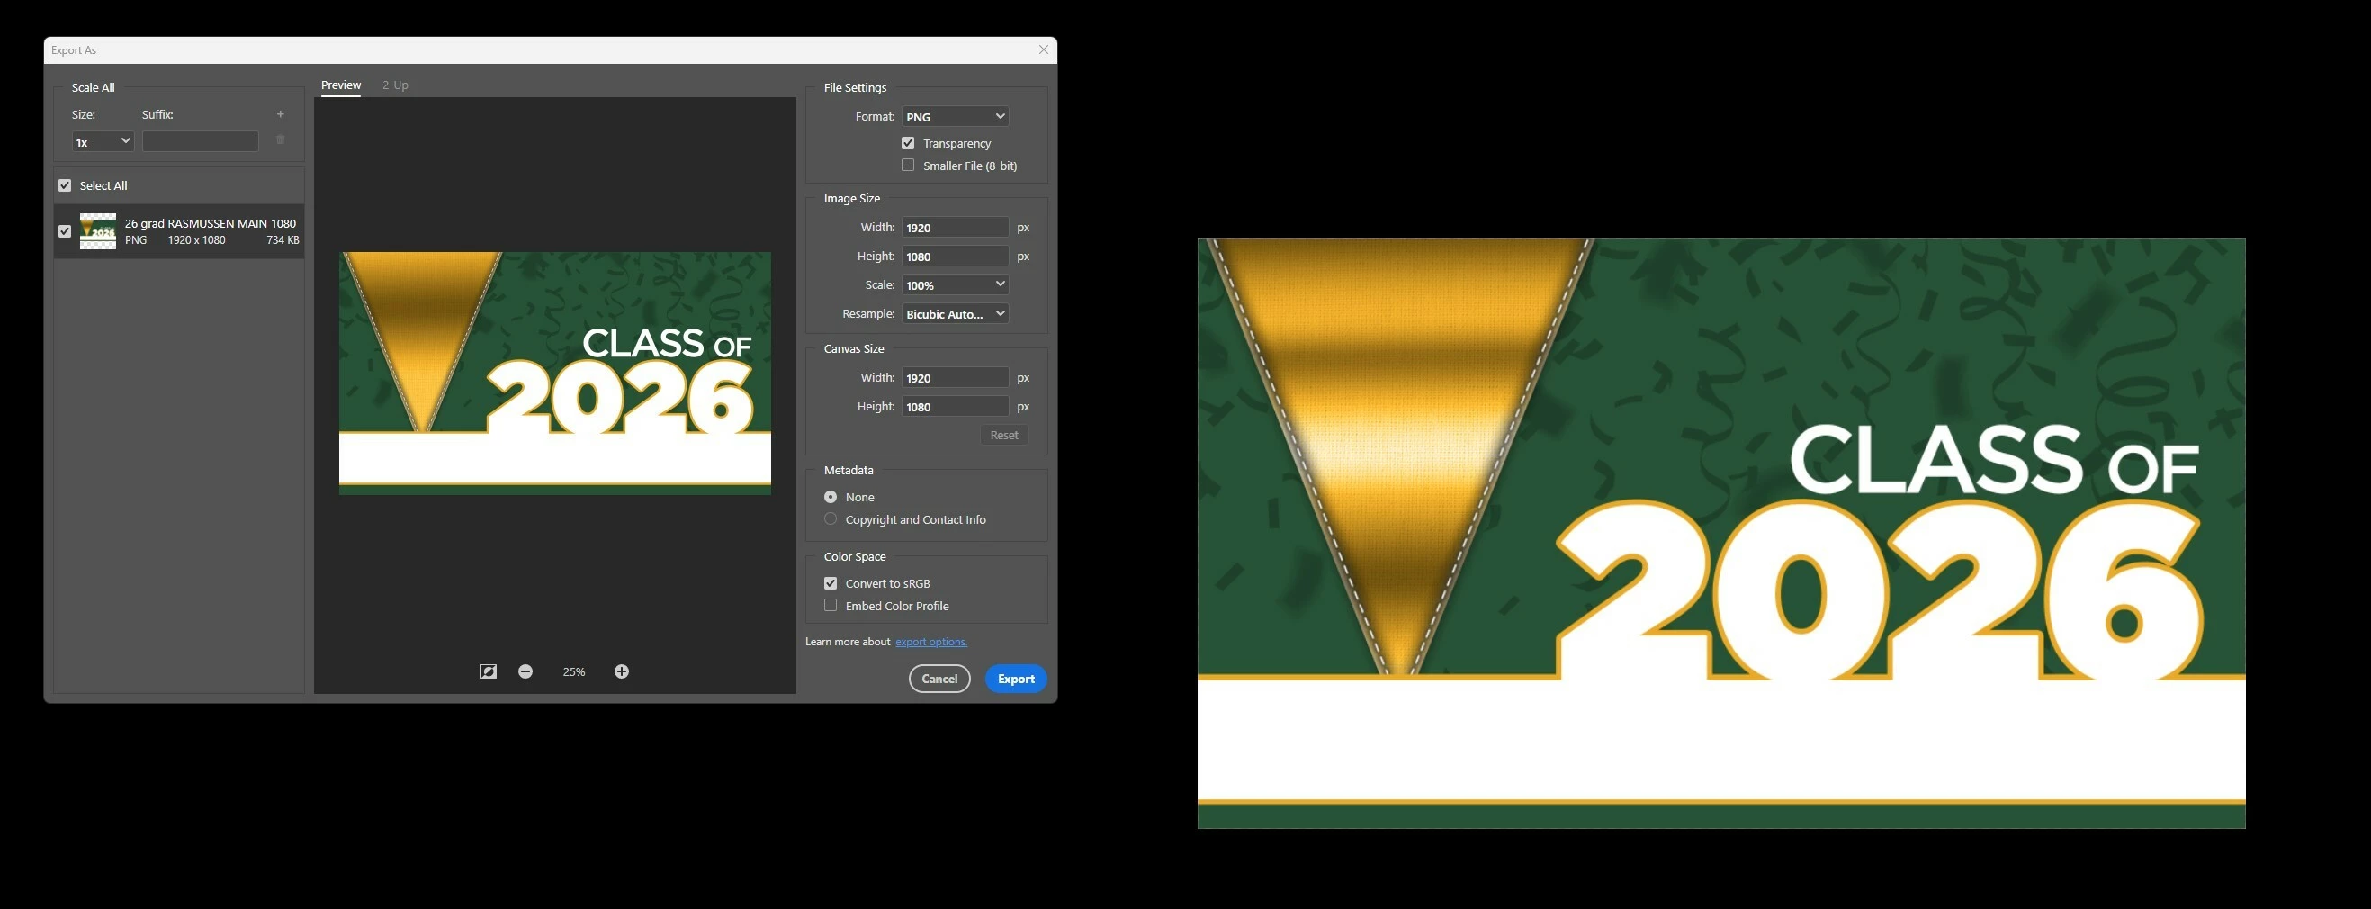Enable Embed Color Profile
Image resolution: width=2371 pixels, height=909 pixels.
click(x=831, y=605)
